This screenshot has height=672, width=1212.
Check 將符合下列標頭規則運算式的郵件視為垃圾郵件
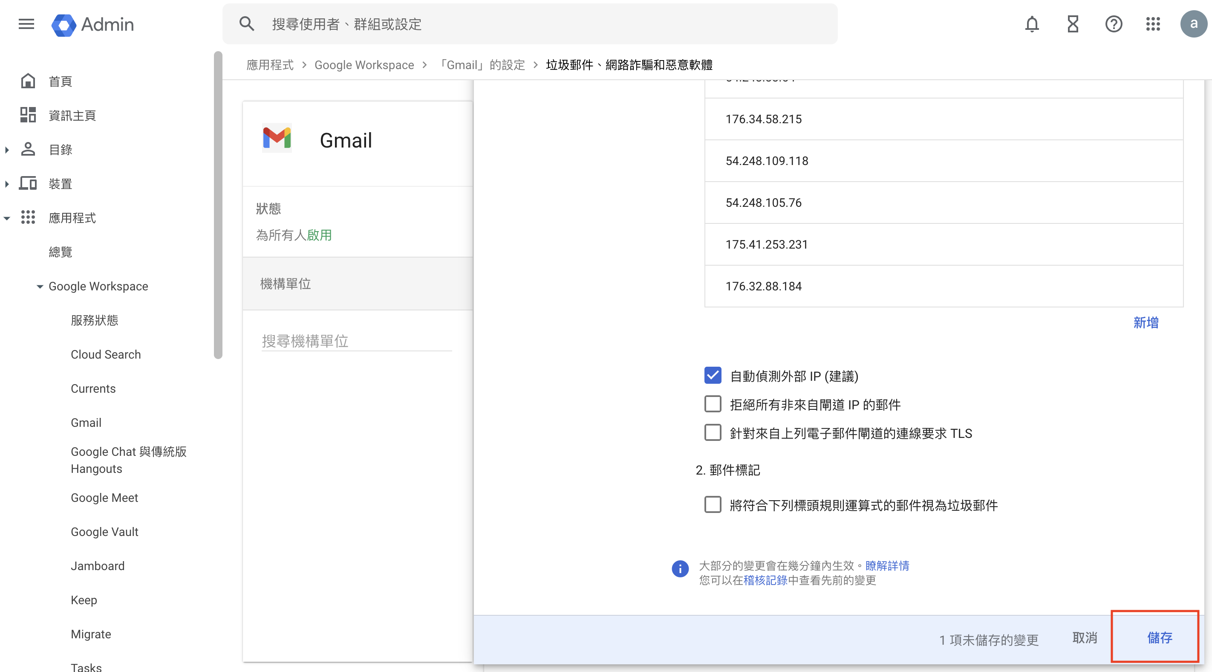713,505
